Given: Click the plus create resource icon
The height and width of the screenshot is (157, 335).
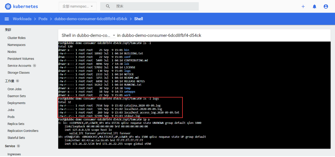Looking at the screenshot, I should pyautogui.click(x=303, y=6).
